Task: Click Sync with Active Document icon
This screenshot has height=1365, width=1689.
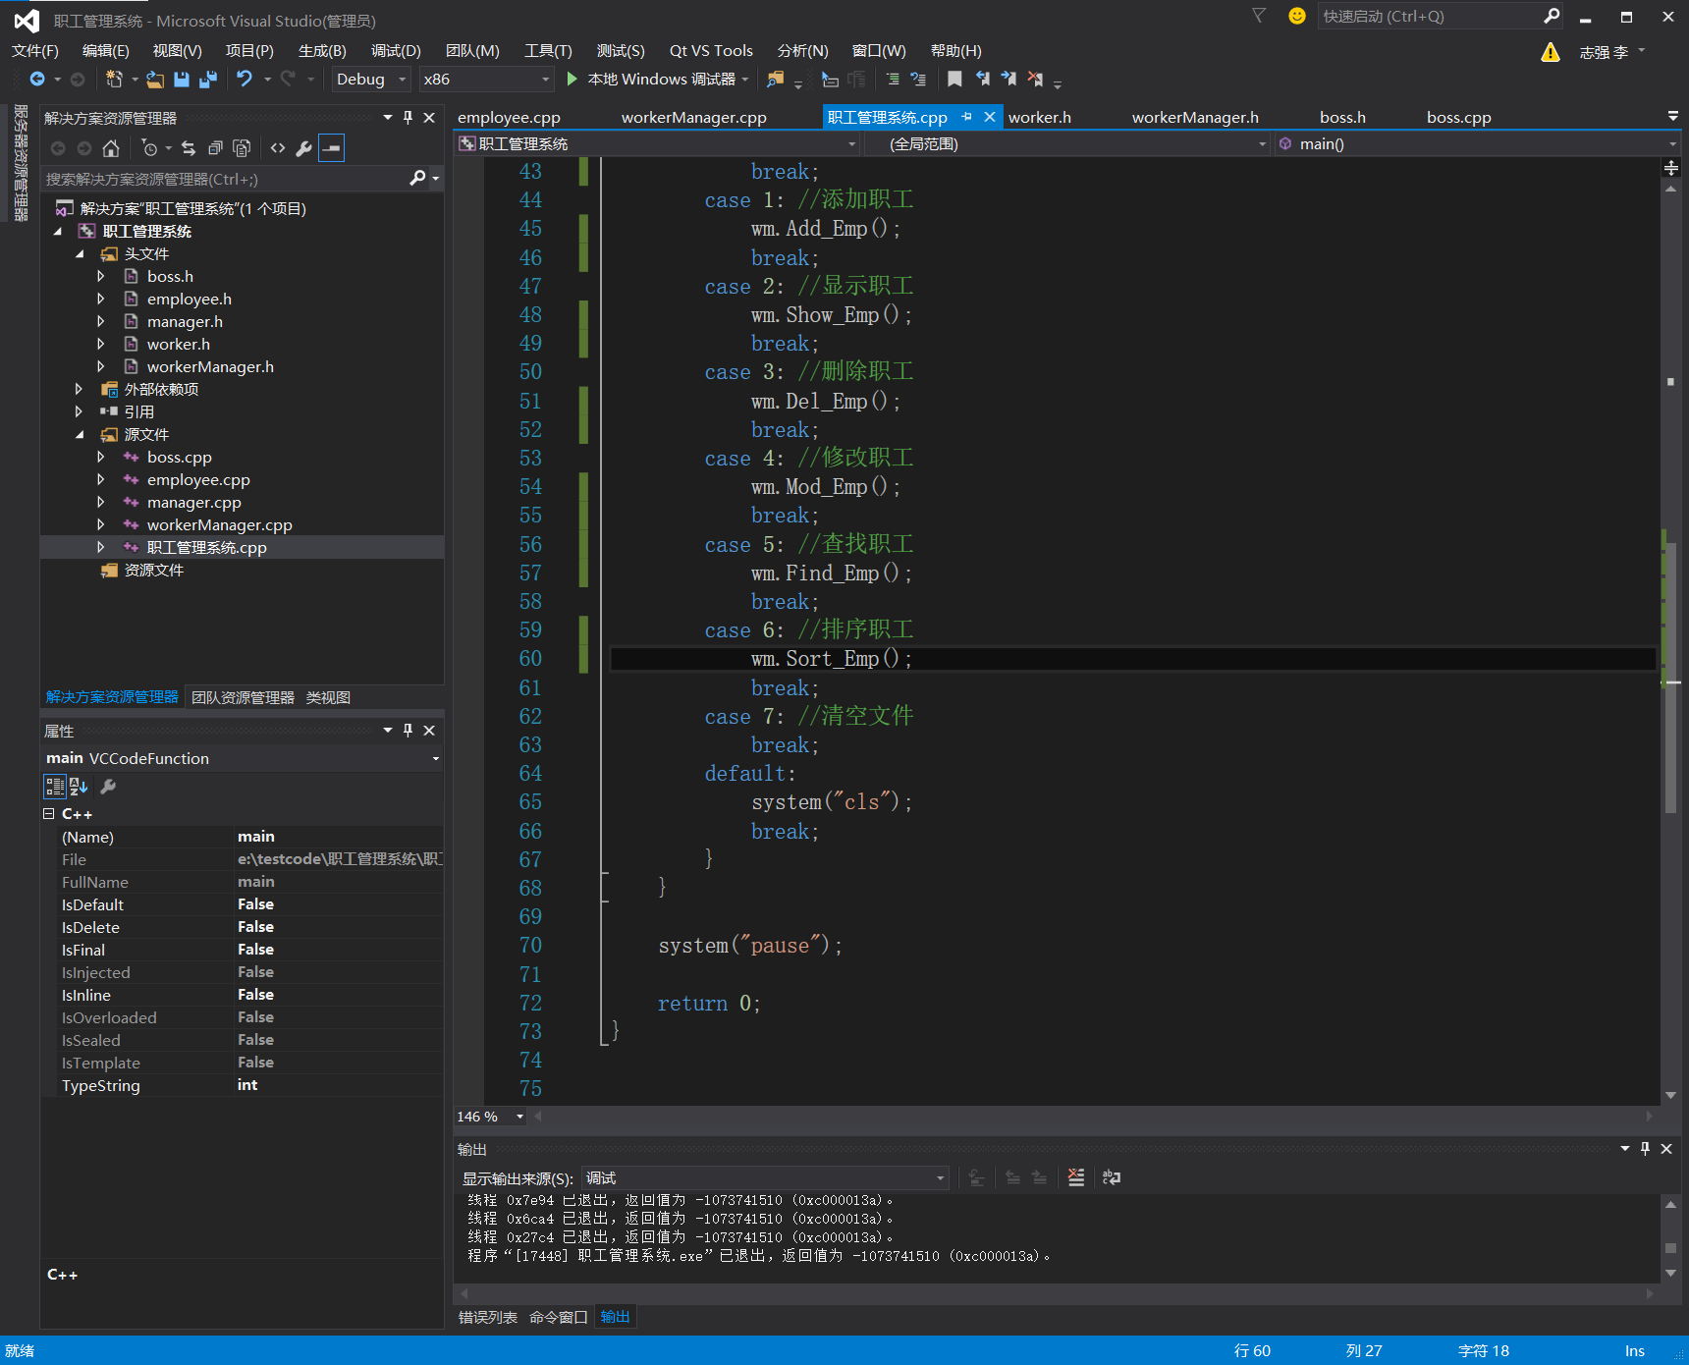Action: click(189, 148)
